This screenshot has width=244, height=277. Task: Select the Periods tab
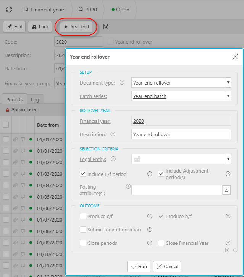click(15, 99)
